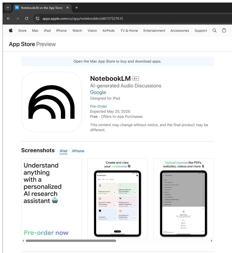Open the Google developer link
232x253 pixels.
(x=98, y=92)
